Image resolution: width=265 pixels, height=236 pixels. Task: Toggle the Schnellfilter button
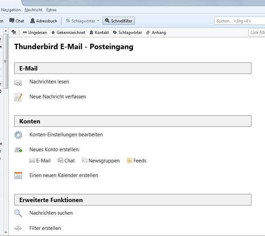pos(118,21)
